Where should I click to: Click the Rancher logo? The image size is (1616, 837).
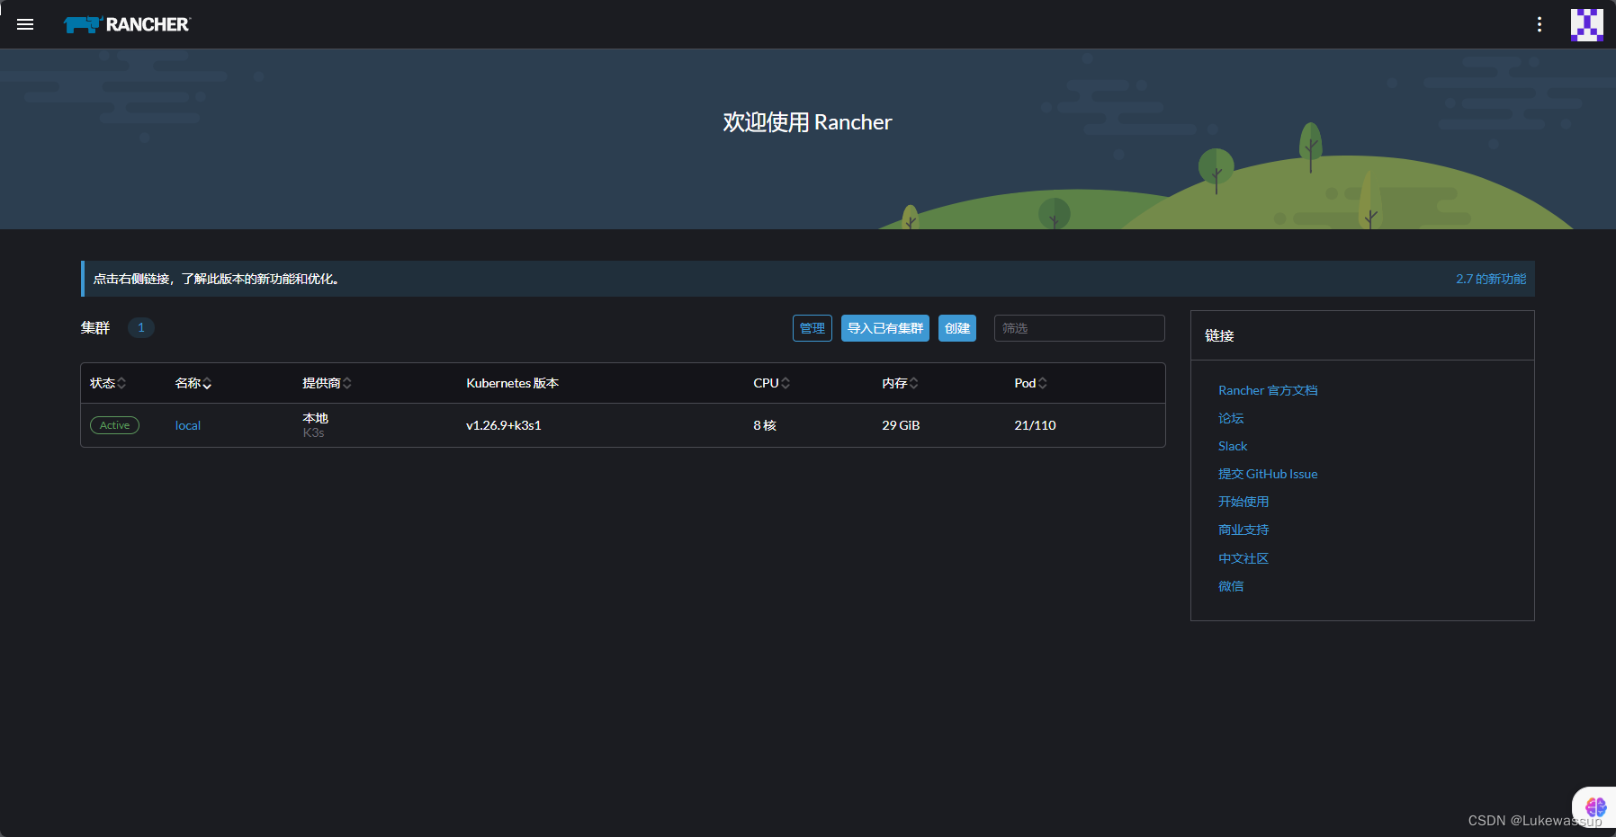[127, 24]
